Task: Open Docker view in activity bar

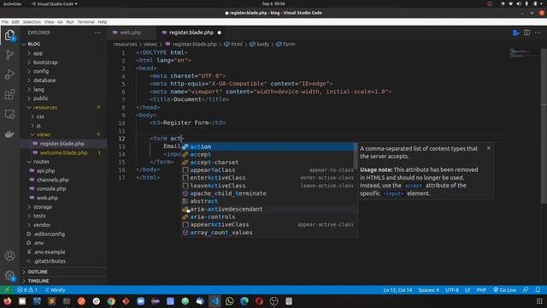Action: coord(9,134)
